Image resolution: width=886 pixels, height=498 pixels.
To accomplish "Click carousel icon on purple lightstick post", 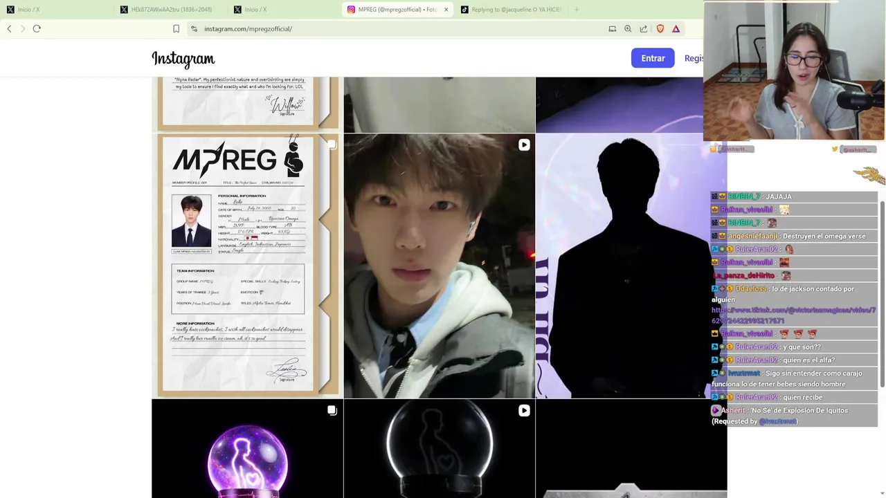I will pyautogui.click(x=332, y=410).
